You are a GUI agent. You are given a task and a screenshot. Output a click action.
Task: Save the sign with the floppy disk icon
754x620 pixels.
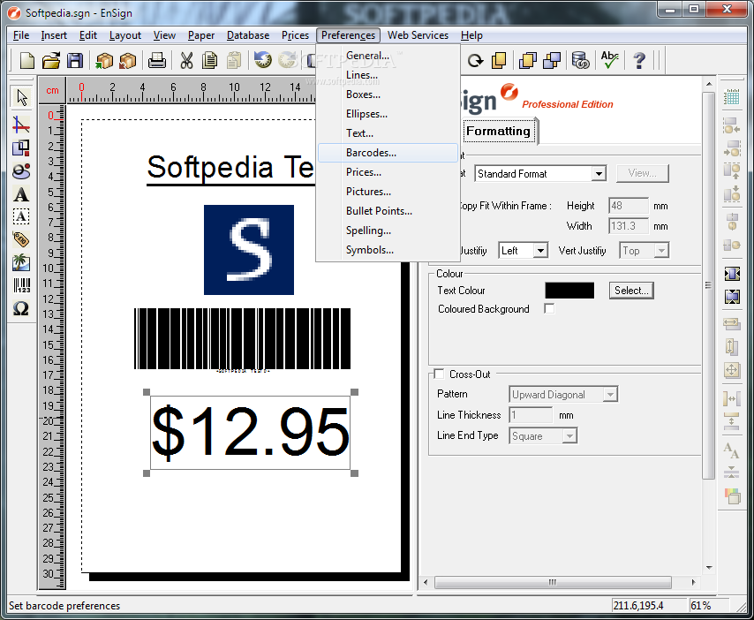[74, 61]
